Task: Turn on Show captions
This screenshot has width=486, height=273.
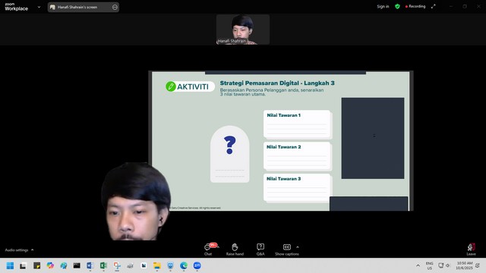Action: click(287, 249)
